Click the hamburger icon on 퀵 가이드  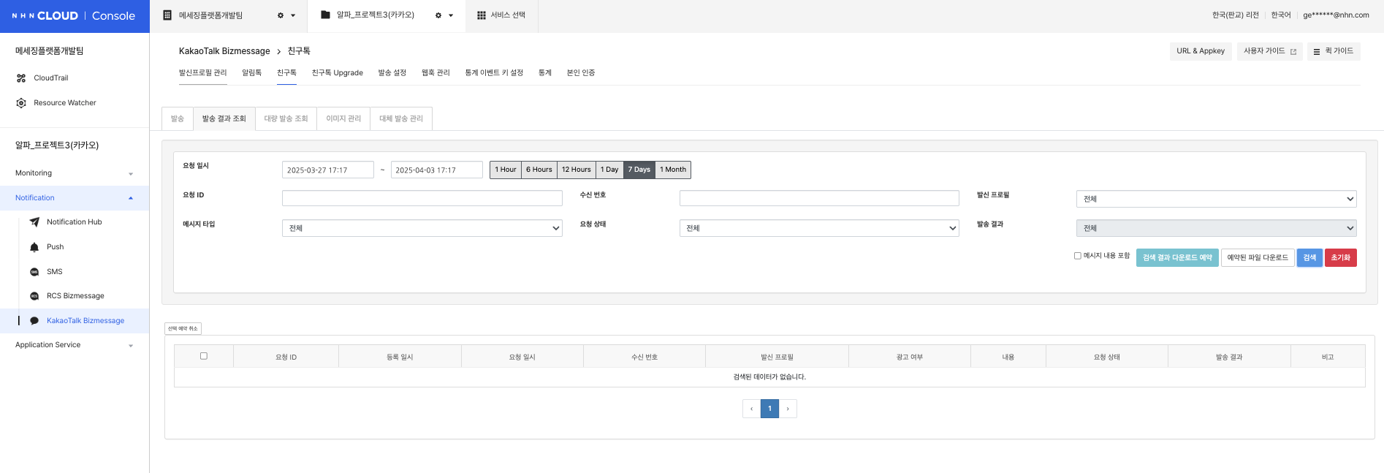1317,52
